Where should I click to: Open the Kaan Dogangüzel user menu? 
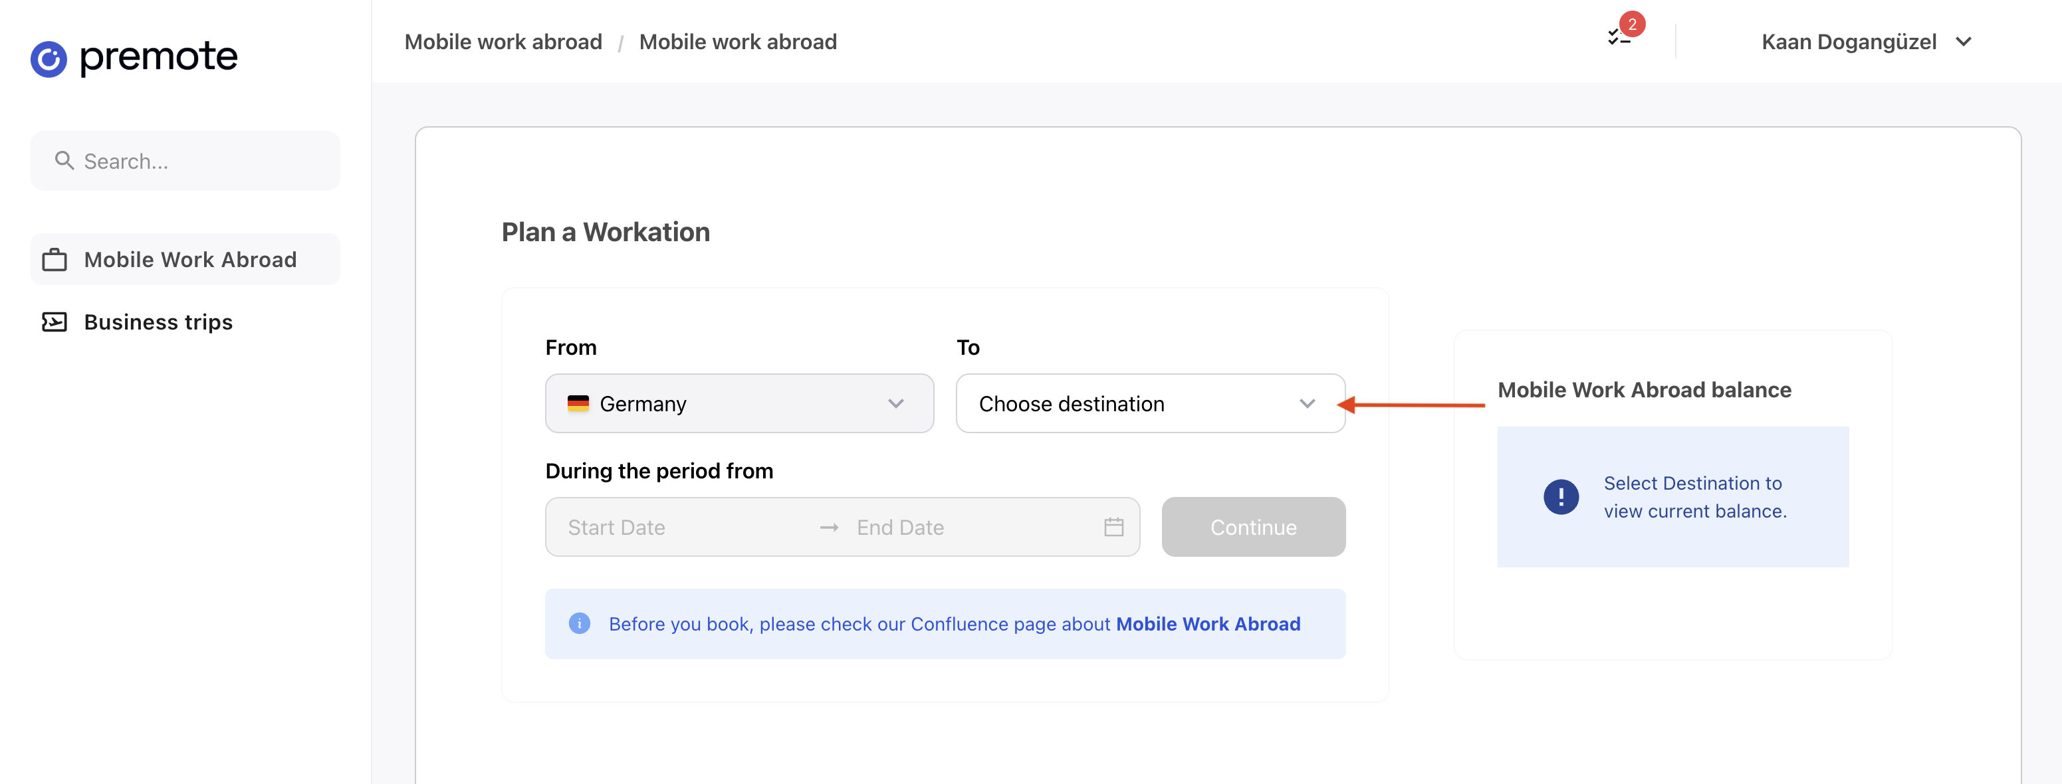click(1865, 42)
